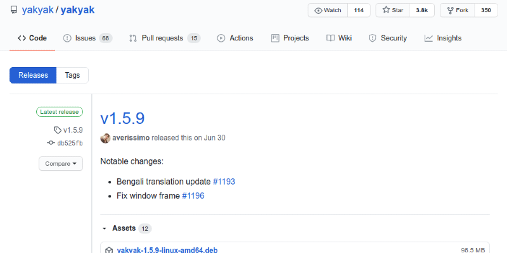Click the v1.5.9 release title

pos(122,118)
